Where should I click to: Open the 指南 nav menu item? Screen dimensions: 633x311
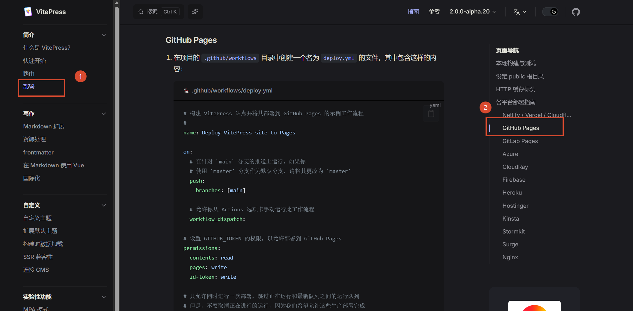(413, 12)
